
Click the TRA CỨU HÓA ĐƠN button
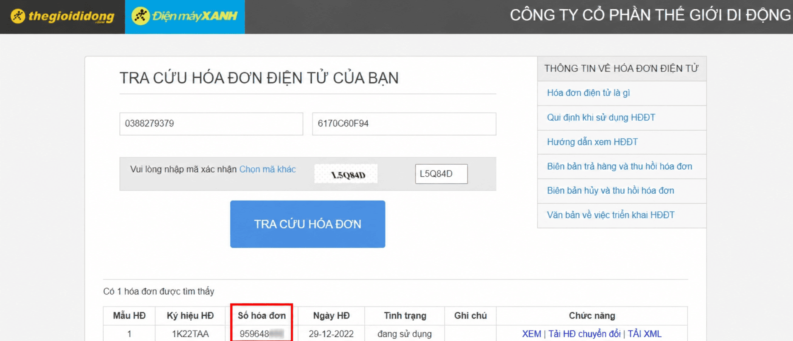[x=308, y=224]
